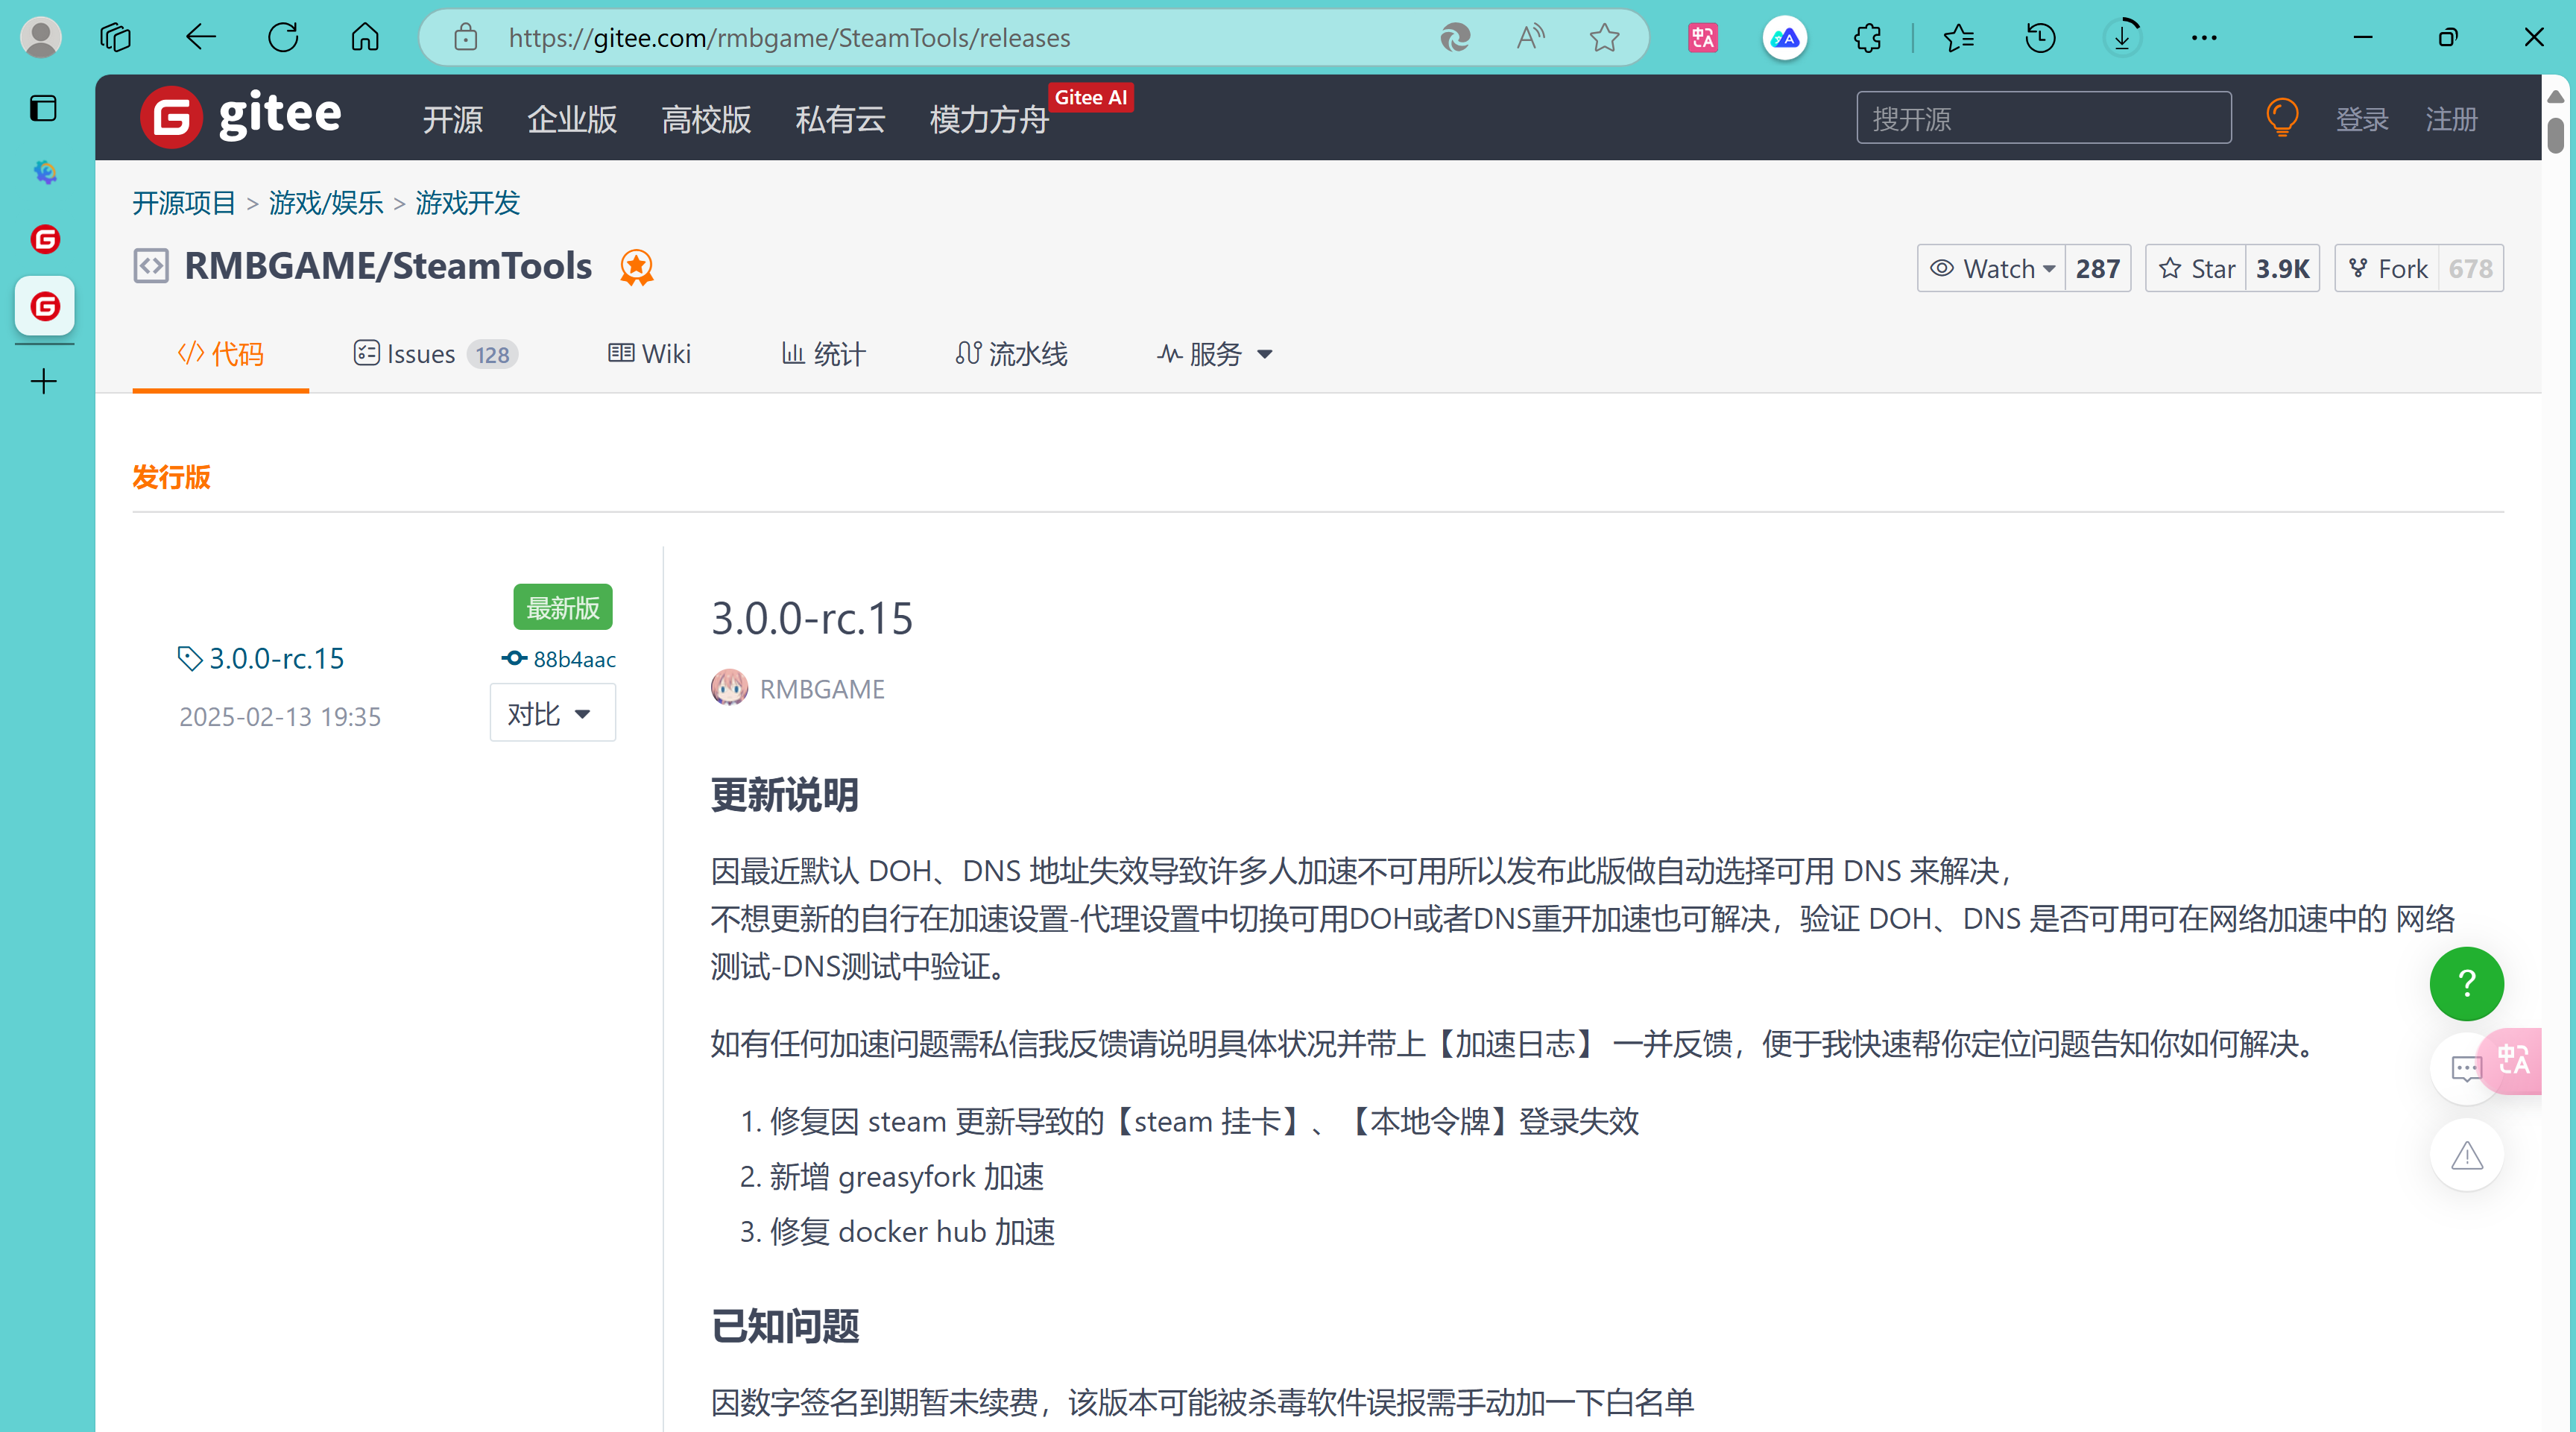Image resolution: width=2576 pixels, height=1432 pixels.
Task: Switch to the second Gitee sidebar tab
Action: point(45,239)
